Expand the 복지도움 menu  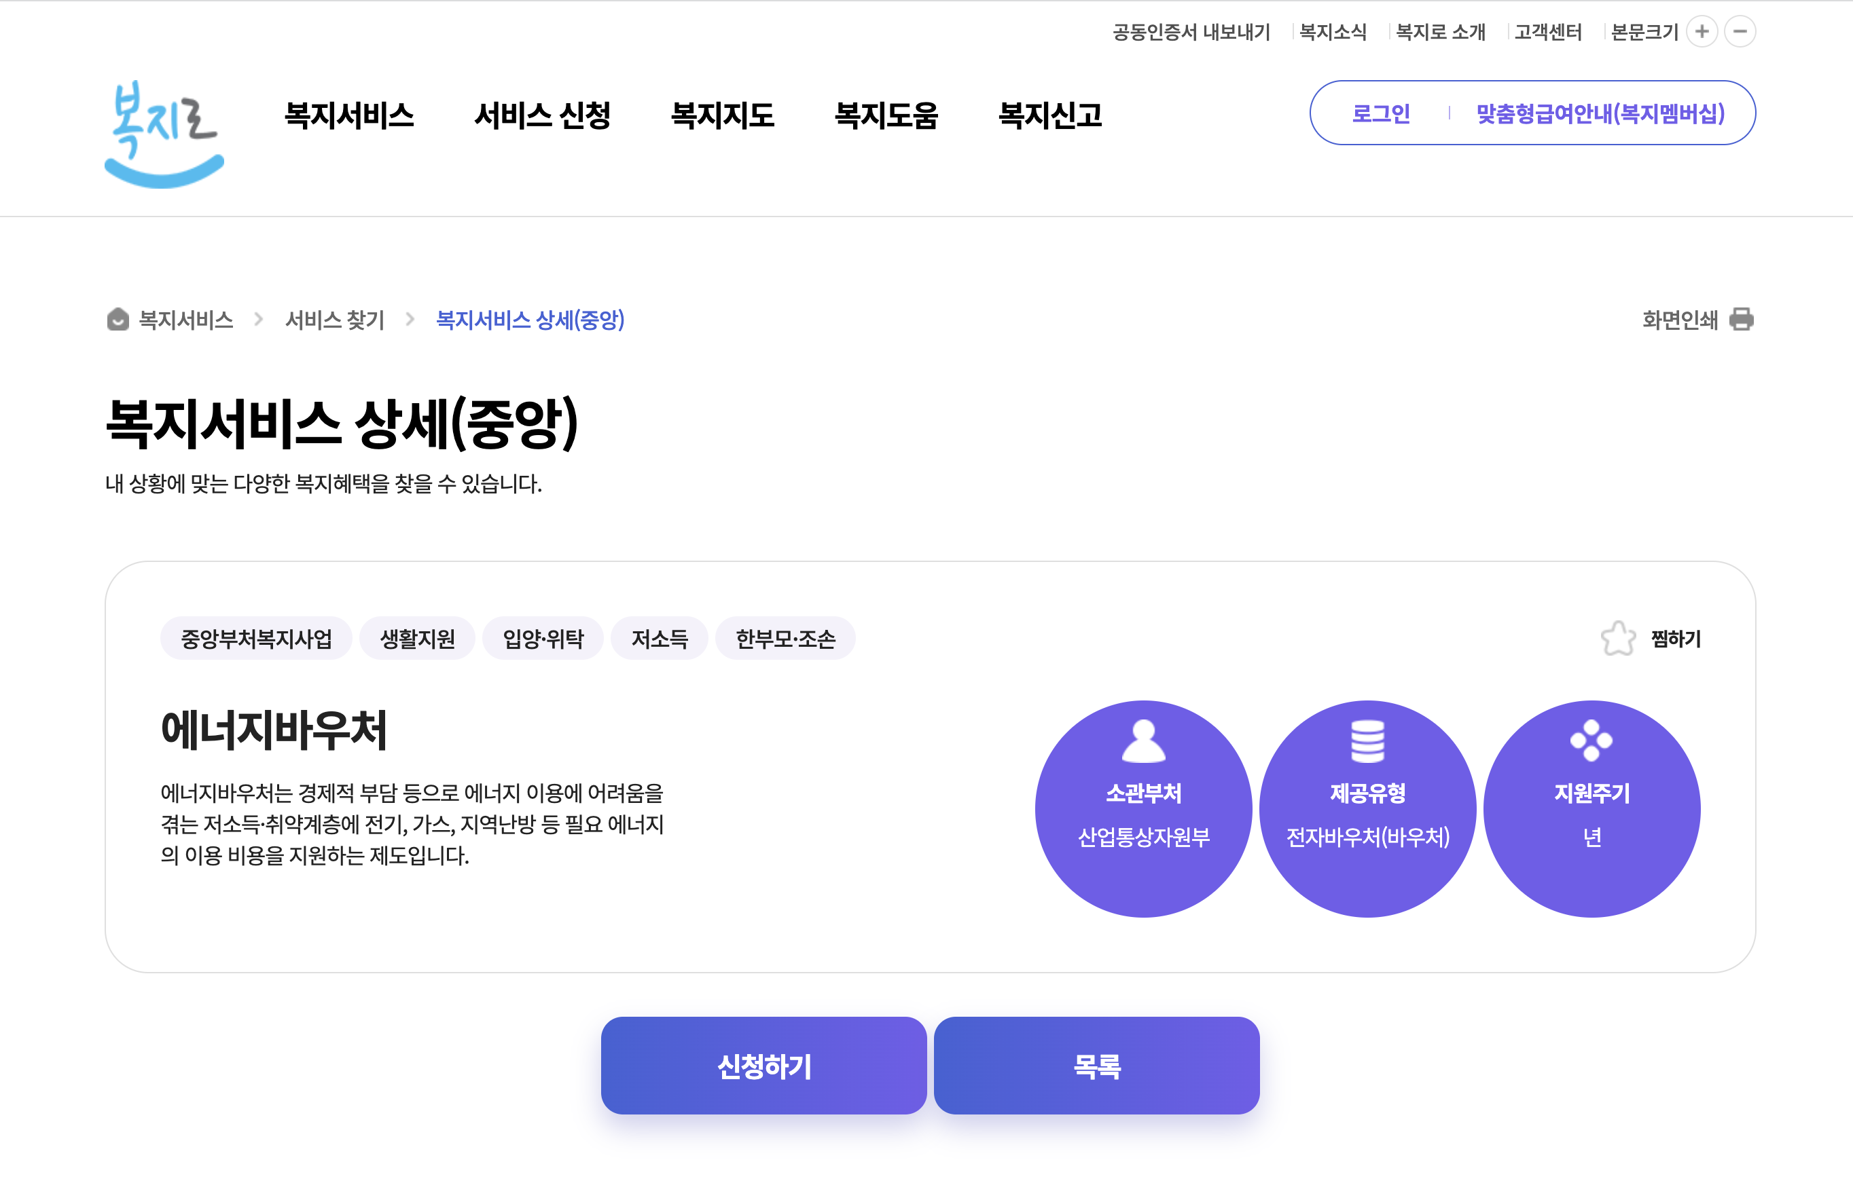pyautogui.click(x=886, y=115)
